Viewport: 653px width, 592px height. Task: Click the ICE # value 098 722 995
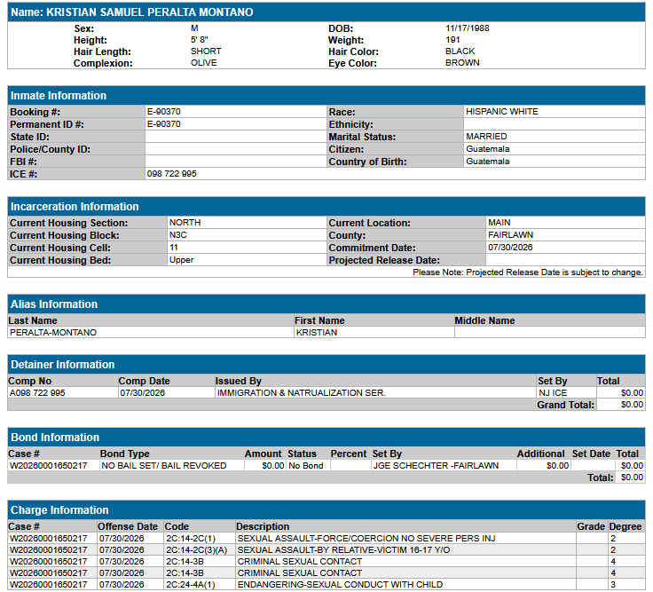[x=171, y=174]
